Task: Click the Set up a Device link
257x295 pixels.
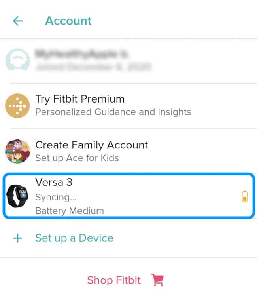Action: point(74,238)
